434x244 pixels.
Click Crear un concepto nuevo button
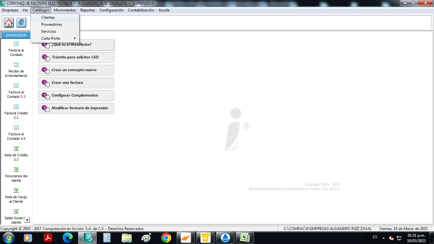[x=76, y=70]
